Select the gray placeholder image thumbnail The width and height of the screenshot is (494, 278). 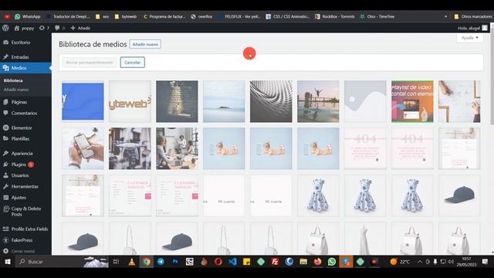pos(365,101)
